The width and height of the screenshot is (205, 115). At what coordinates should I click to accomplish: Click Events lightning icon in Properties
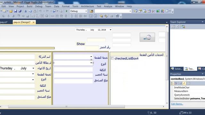click(184, 83)
